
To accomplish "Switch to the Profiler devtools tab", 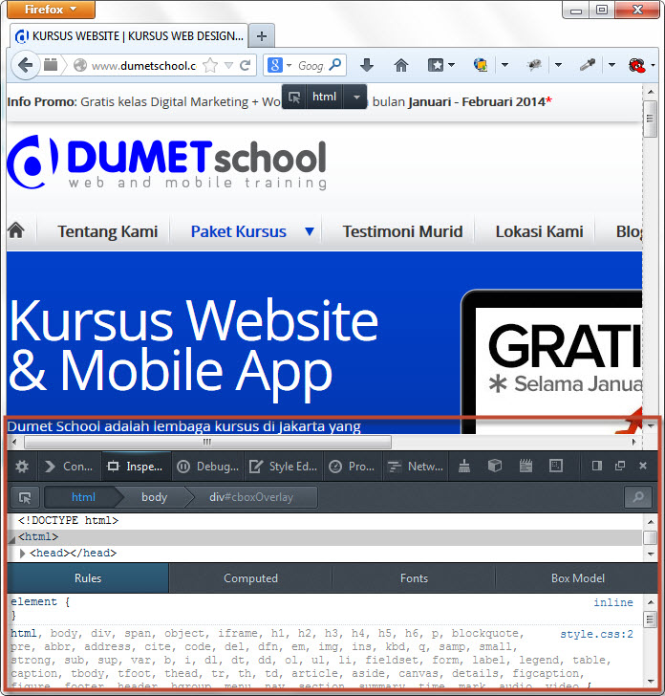I will (353, 467).
